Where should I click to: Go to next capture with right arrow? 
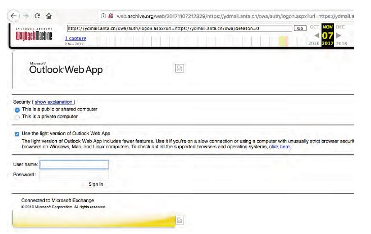point(339,36)
